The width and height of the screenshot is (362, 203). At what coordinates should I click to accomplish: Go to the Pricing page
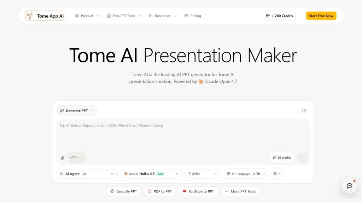193,16
